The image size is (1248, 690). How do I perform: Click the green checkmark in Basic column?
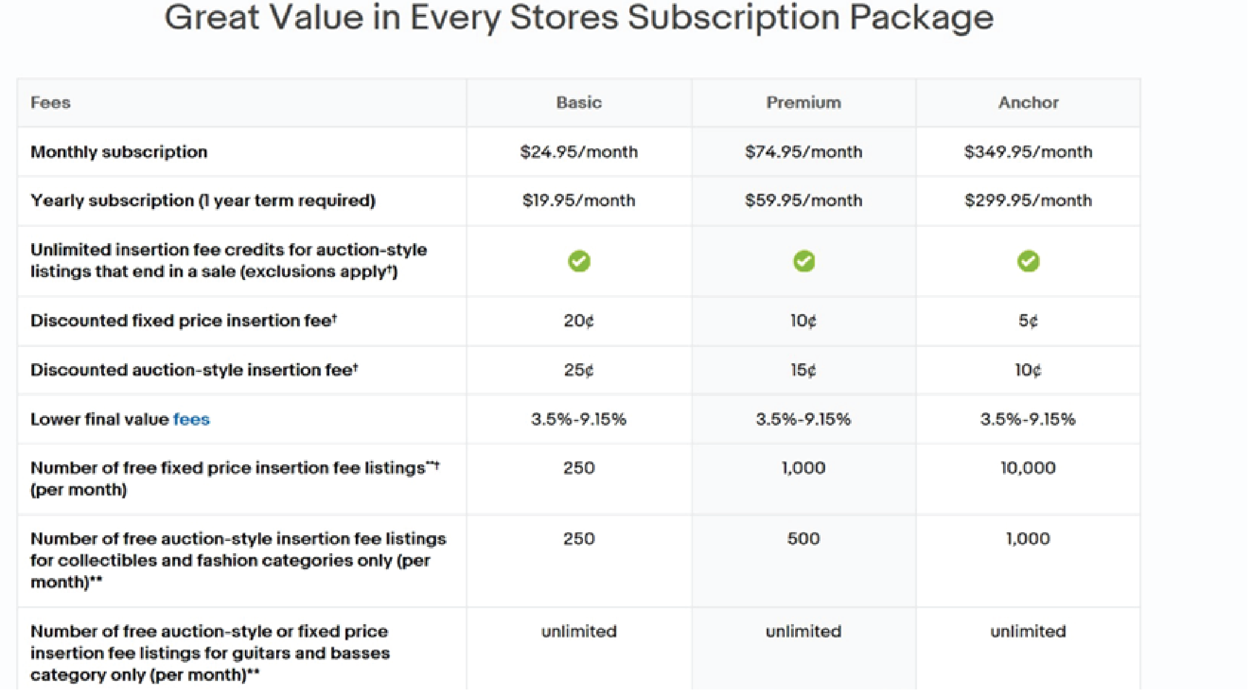tap(579, 261)
